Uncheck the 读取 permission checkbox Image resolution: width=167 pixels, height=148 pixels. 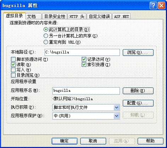13,65
